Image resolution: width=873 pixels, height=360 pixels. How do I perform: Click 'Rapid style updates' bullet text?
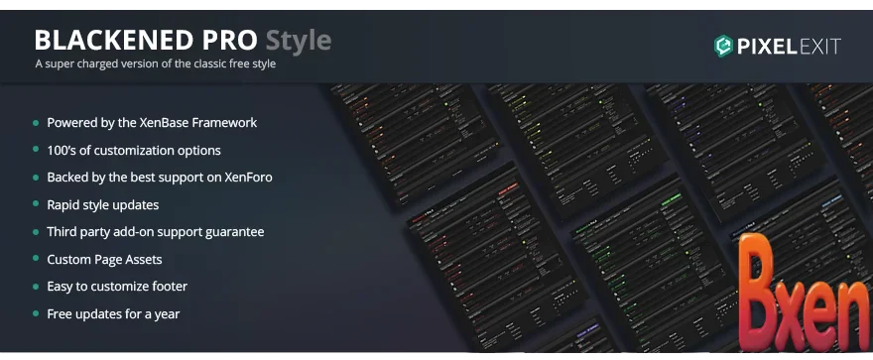point(103,204)
